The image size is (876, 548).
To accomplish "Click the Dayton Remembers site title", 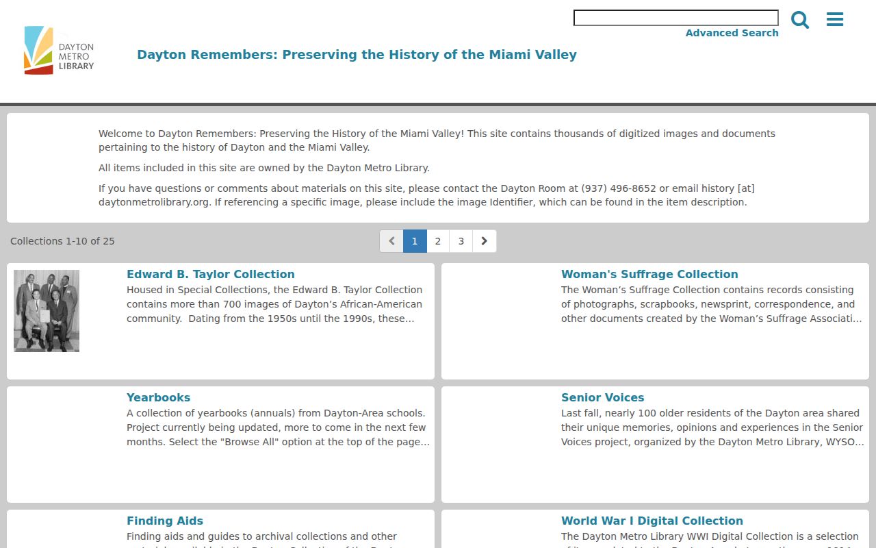I will coord(357,55).
